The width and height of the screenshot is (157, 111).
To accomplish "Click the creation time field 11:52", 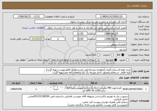I will pos(80,34).
